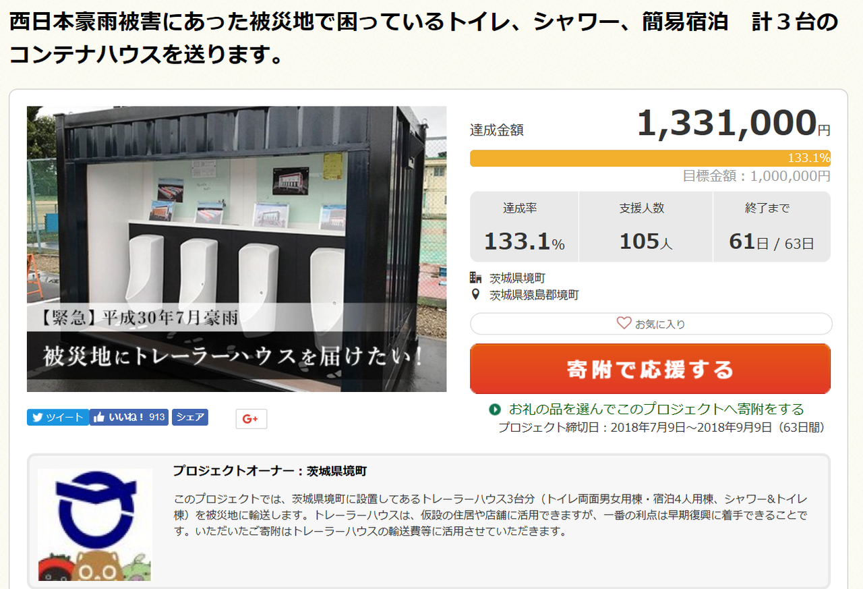Click the heart icon in お気に入り

pyautogui.click(x=624, y=324)
